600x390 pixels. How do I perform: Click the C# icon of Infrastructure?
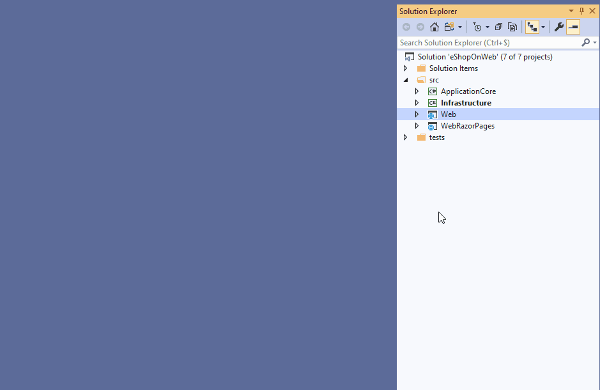[x=433, y=103]
